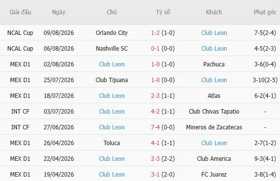Open Club Leon guest in Toluca match

point(214,143)
